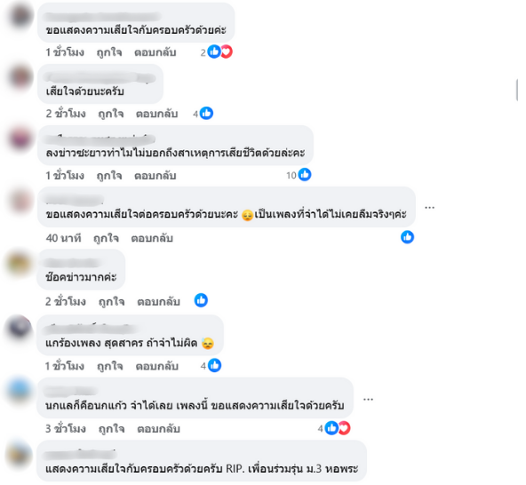Like the comment 'ช็อคข่าวมากค่ะ' via ถูกใจ
The image size is (526, 485).
pyautogui.click(x=111, y=301)
